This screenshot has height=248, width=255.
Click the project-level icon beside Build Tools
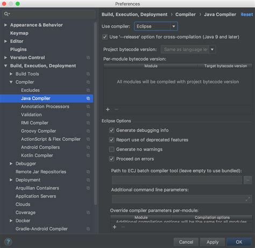click(x=88, y=74)
